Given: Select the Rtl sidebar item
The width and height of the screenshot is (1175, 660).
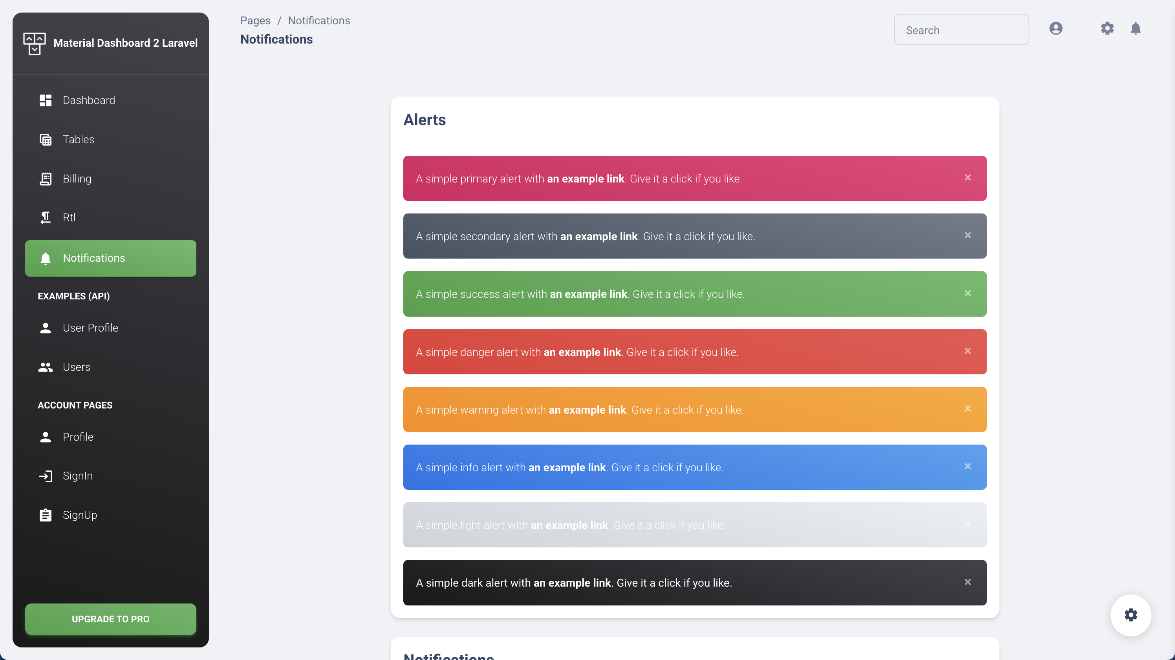Looking at the screenshot, I should tap(69, 217).
